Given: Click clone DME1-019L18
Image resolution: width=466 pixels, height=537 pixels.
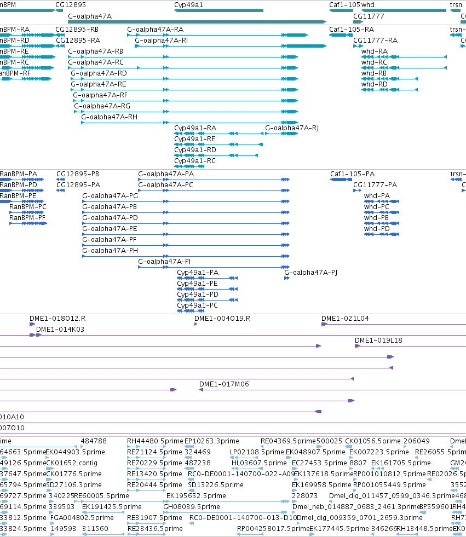Looking at the screenshot, I should point(378,340).
